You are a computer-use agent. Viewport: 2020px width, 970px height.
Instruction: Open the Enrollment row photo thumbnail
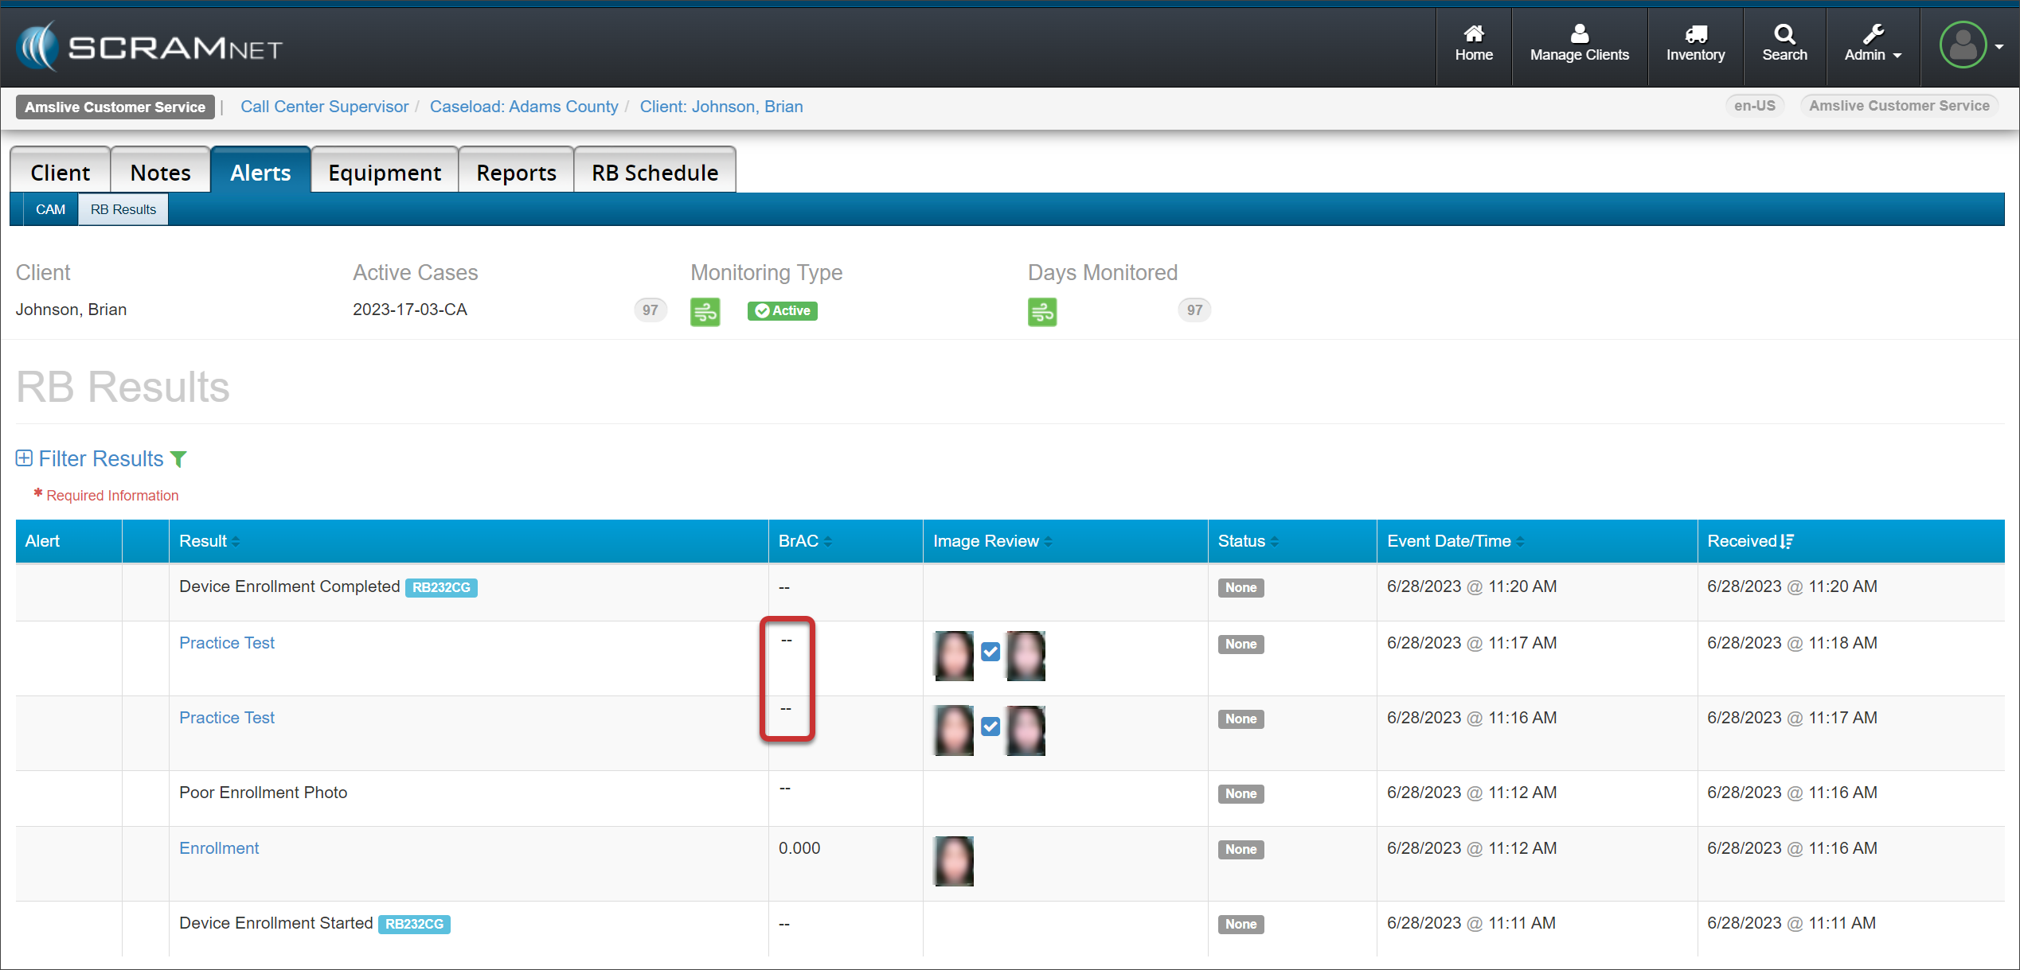pyautogui.click(x=953, y=860)
